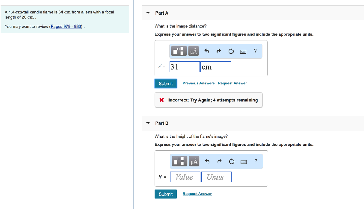Viewport: 364px width, 209px height.
Task: Reset Part A answer with circular arrow
Action: click(231, 51)
